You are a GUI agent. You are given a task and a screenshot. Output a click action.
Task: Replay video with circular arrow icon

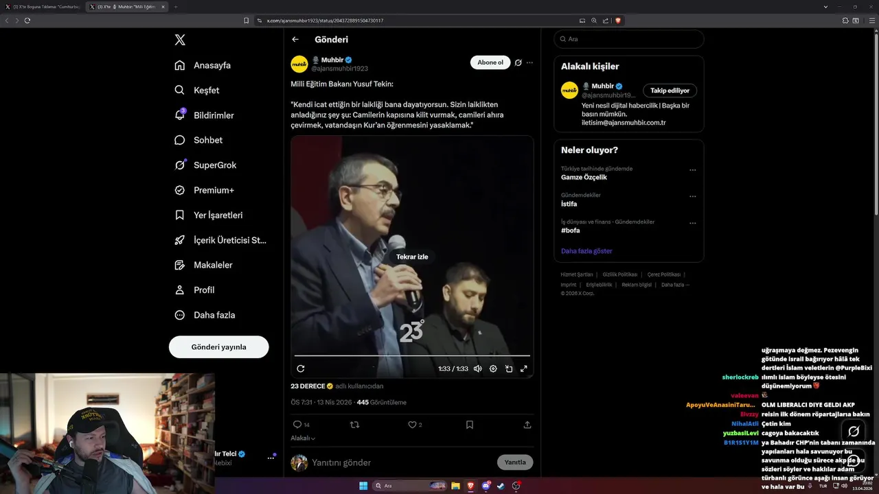point(300,368)
